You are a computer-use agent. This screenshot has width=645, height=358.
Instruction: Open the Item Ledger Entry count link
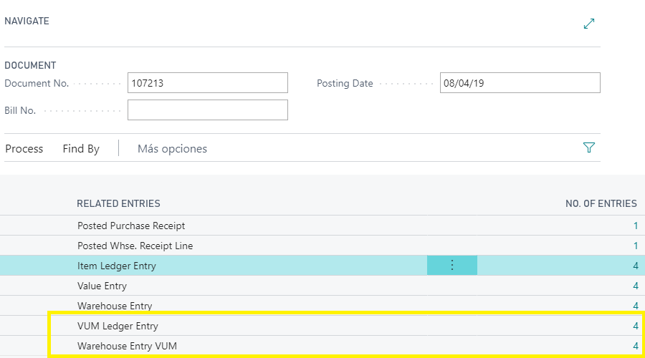point(635,266)
